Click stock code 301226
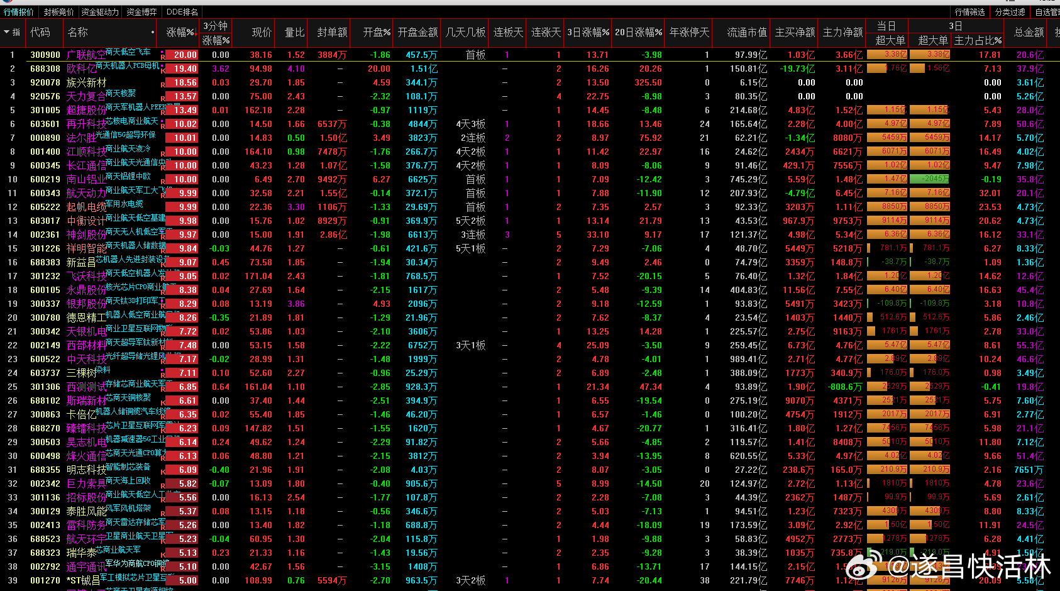Image resolution: width=1060 pixels, height=591 pixels. [45, 249]
